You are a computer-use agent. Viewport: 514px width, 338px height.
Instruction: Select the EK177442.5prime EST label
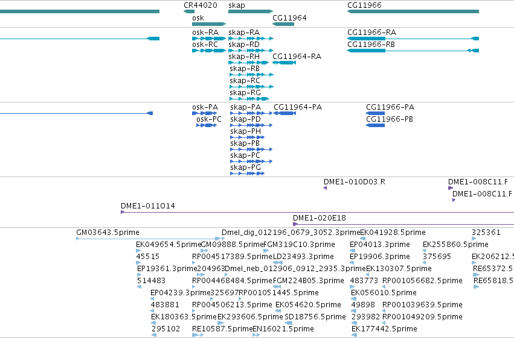[x=384, y=330]
